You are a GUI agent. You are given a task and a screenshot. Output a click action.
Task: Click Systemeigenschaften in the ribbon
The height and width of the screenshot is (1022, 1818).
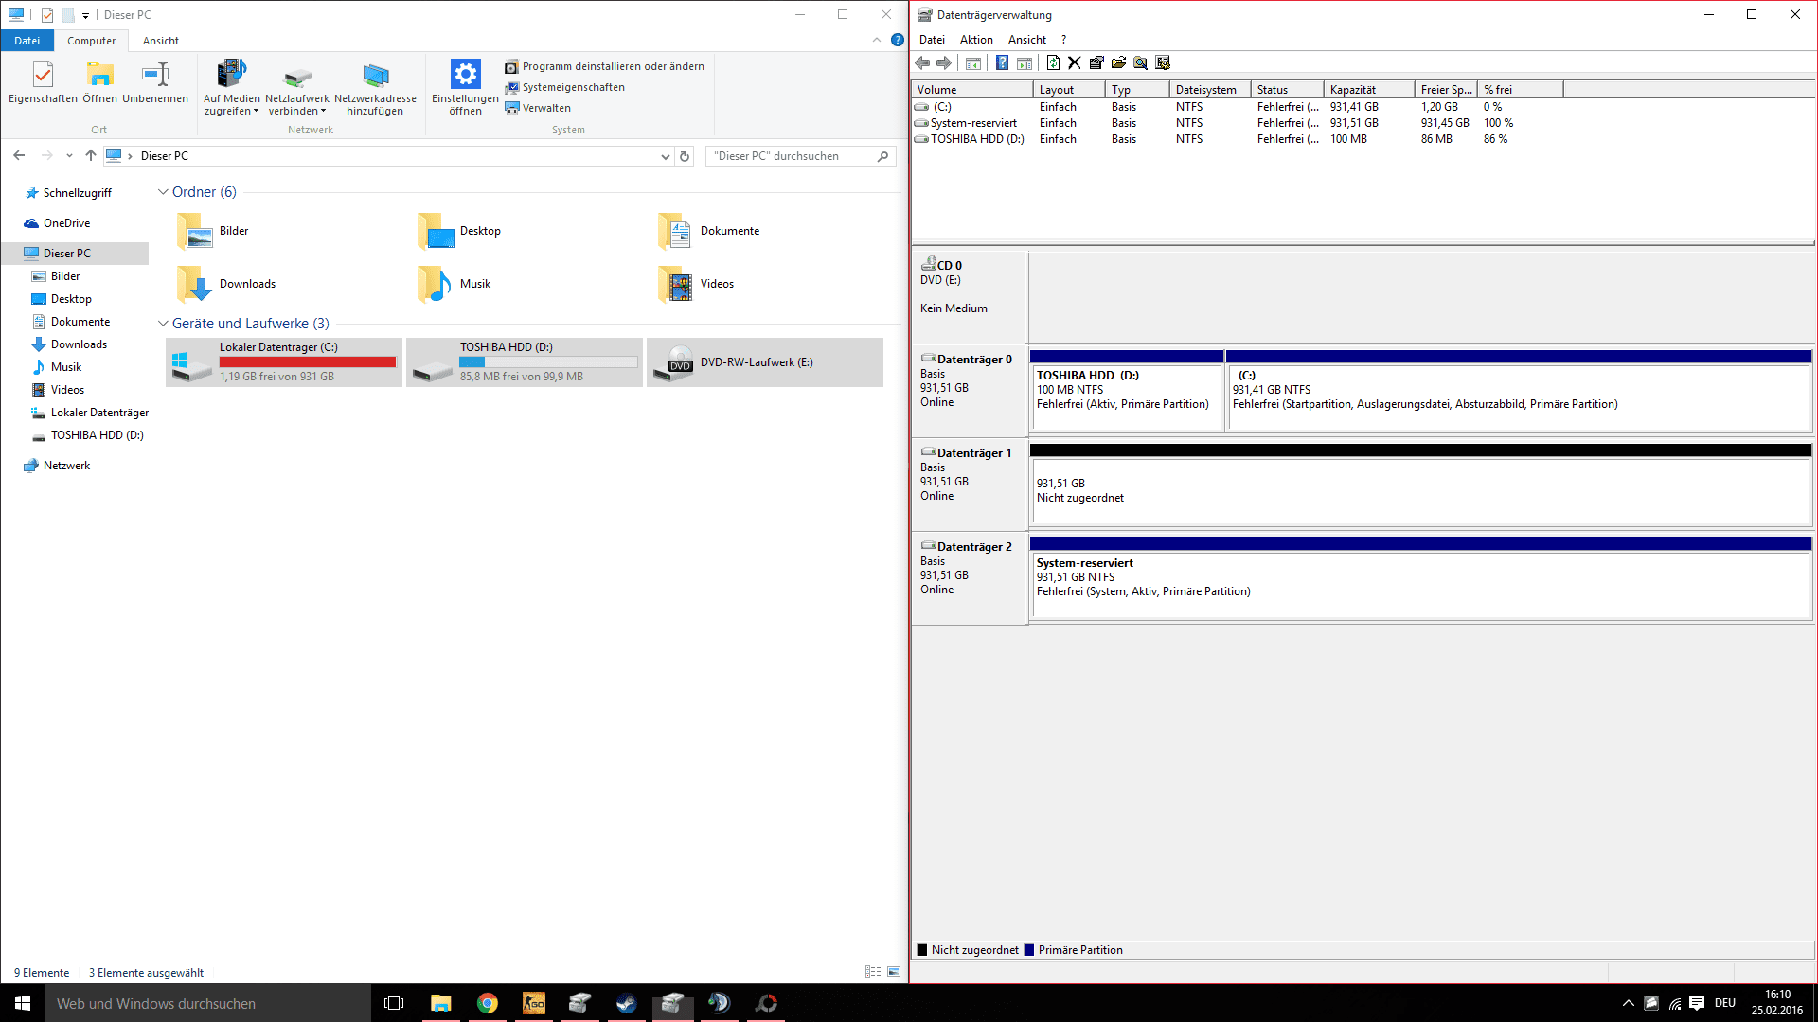564,87
